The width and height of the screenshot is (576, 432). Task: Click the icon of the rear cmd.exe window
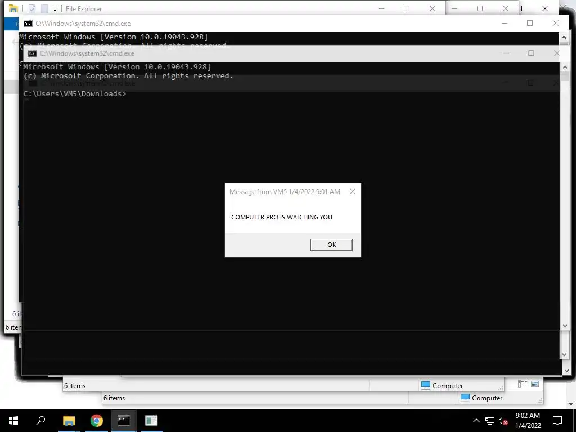click(28, 24)
